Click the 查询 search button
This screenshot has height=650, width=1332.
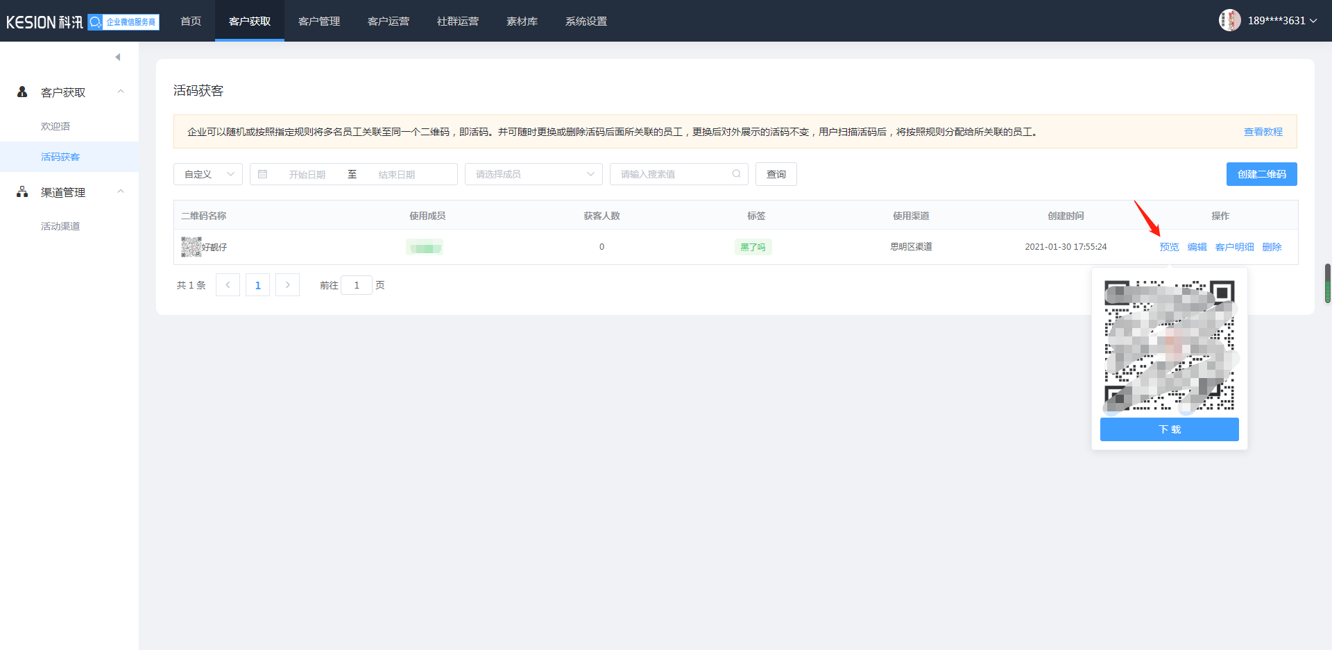(776, 174)
